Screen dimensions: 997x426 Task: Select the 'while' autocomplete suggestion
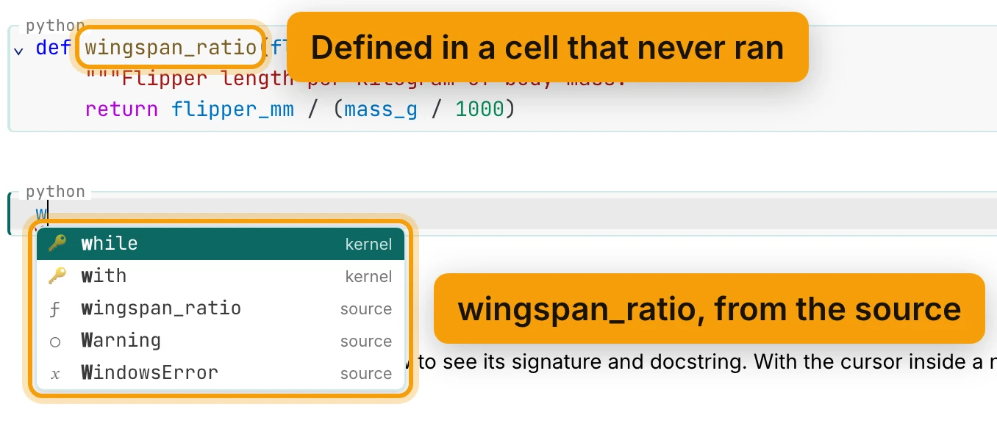[x=221, y=244]
